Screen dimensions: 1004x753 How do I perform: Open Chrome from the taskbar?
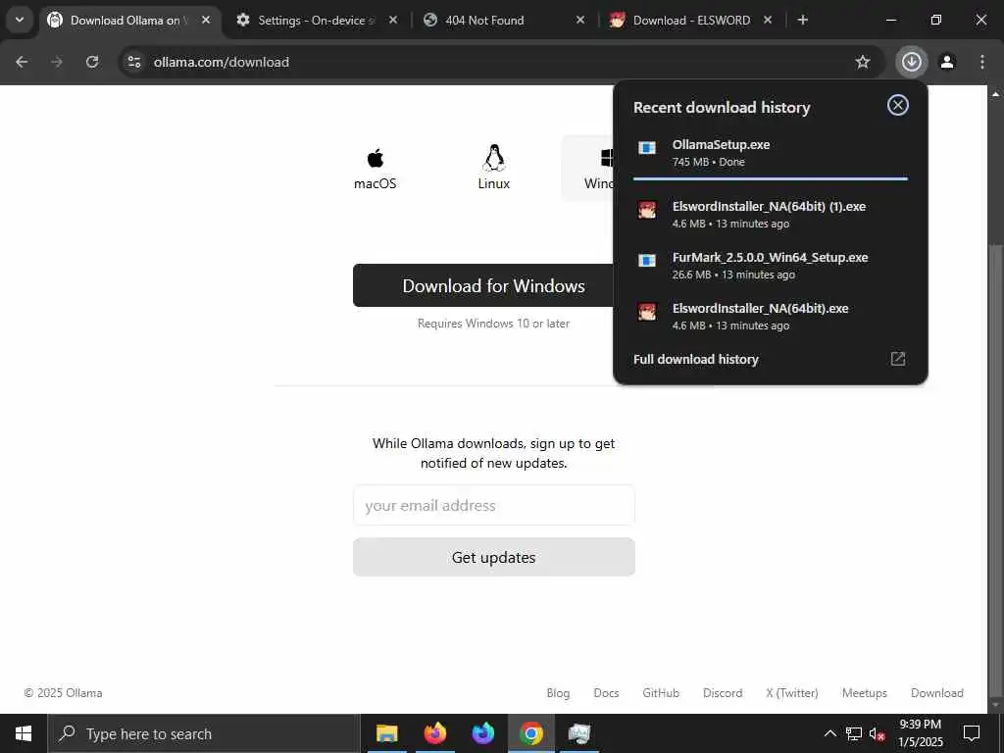[x=530, y=733]
